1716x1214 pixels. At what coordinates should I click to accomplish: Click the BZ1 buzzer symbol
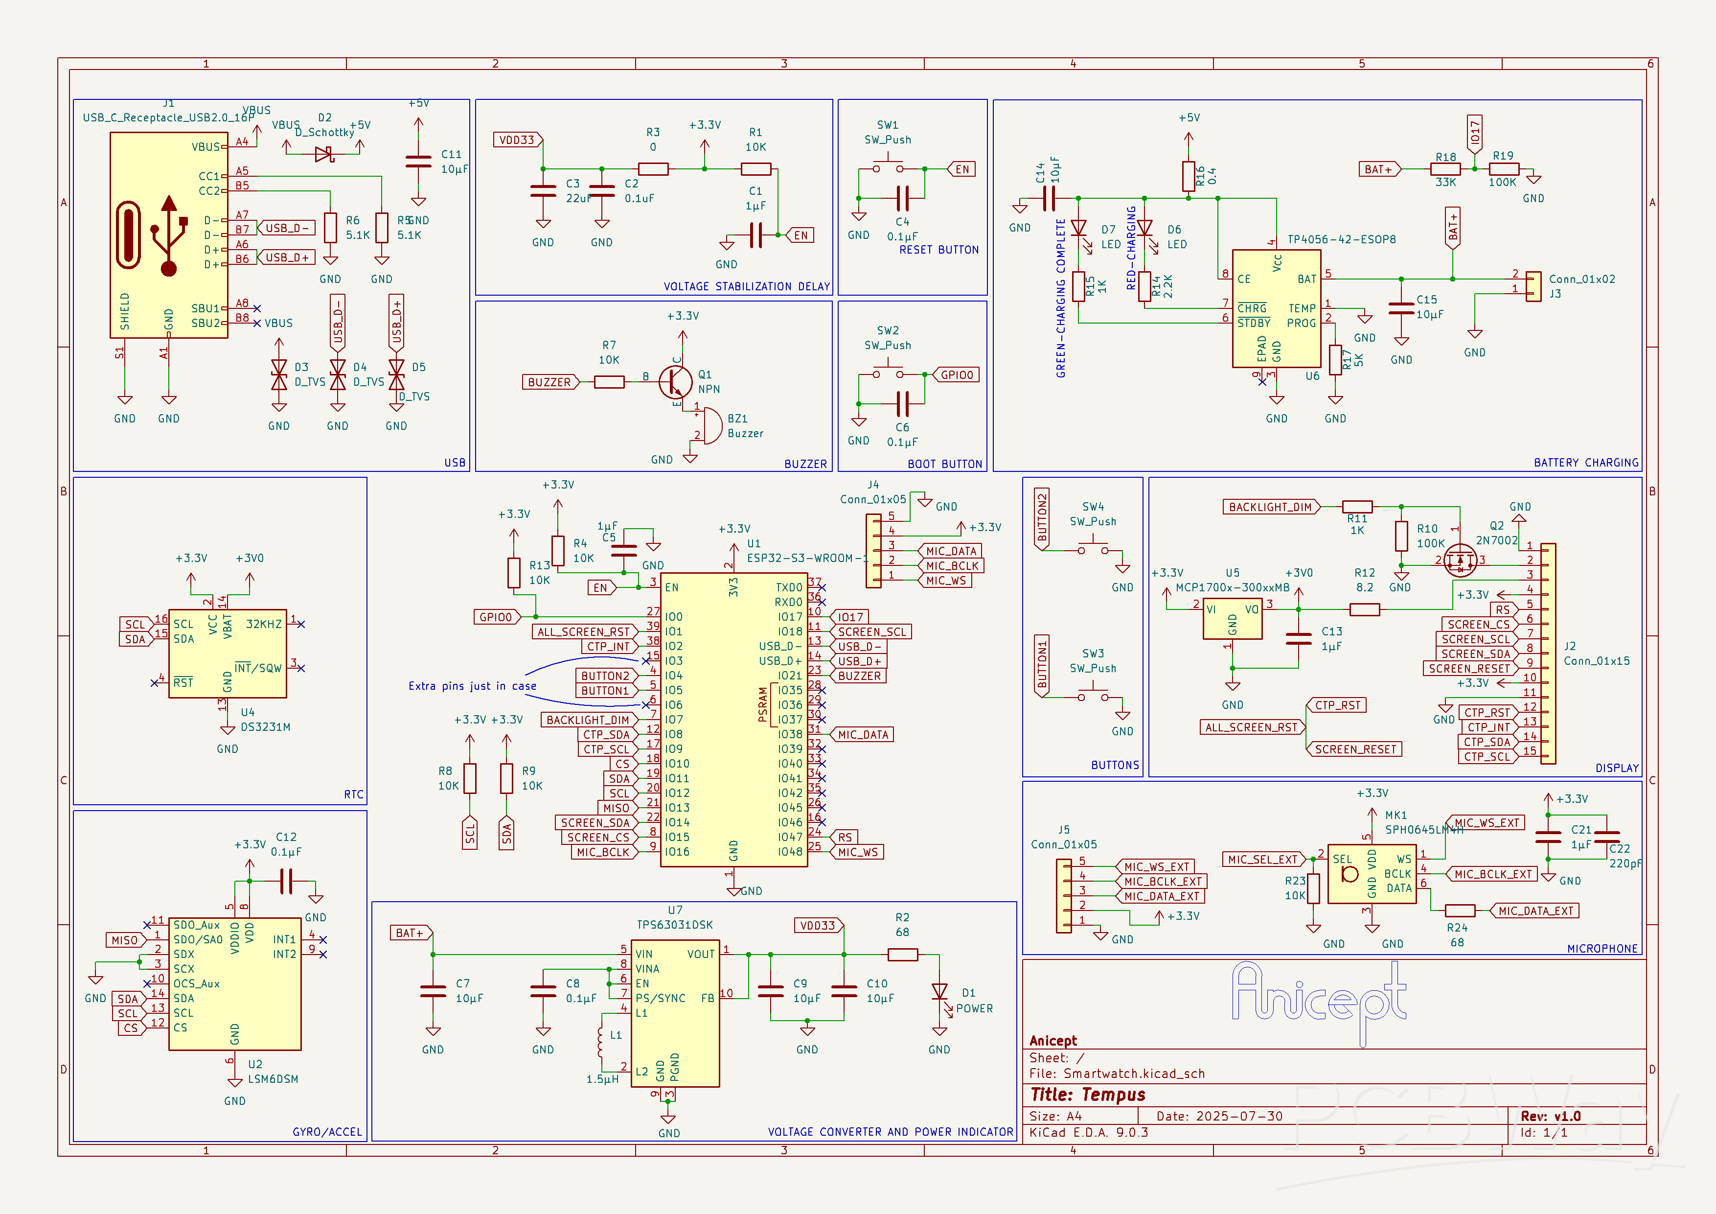712,426
